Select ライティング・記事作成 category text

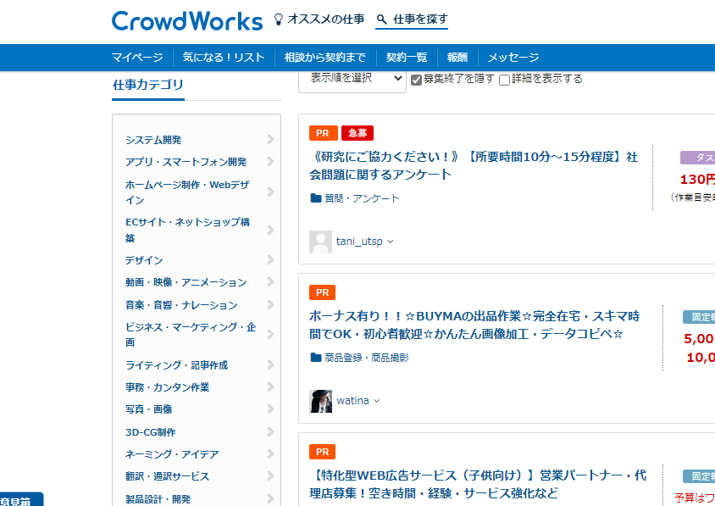tap(176, 364)
